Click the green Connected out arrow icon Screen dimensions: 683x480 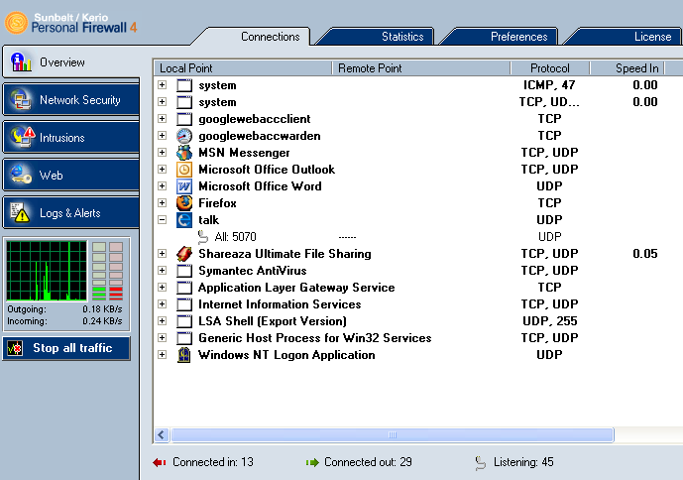click(x=312, y=462)
